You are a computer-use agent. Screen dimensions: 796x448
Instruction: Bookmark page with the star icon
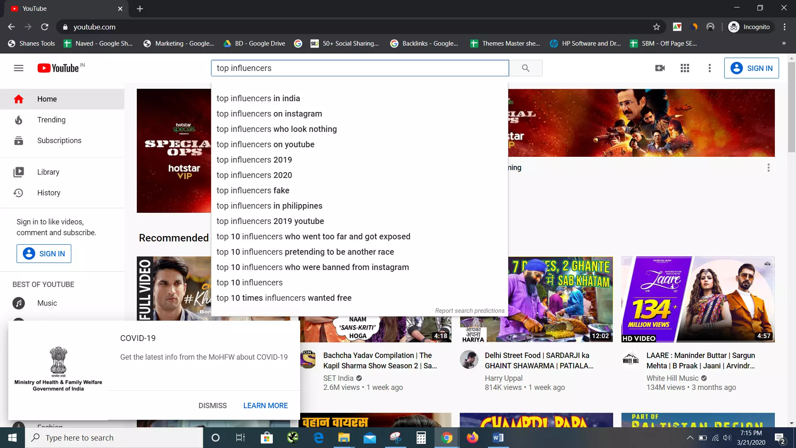(x=656, y=27)
